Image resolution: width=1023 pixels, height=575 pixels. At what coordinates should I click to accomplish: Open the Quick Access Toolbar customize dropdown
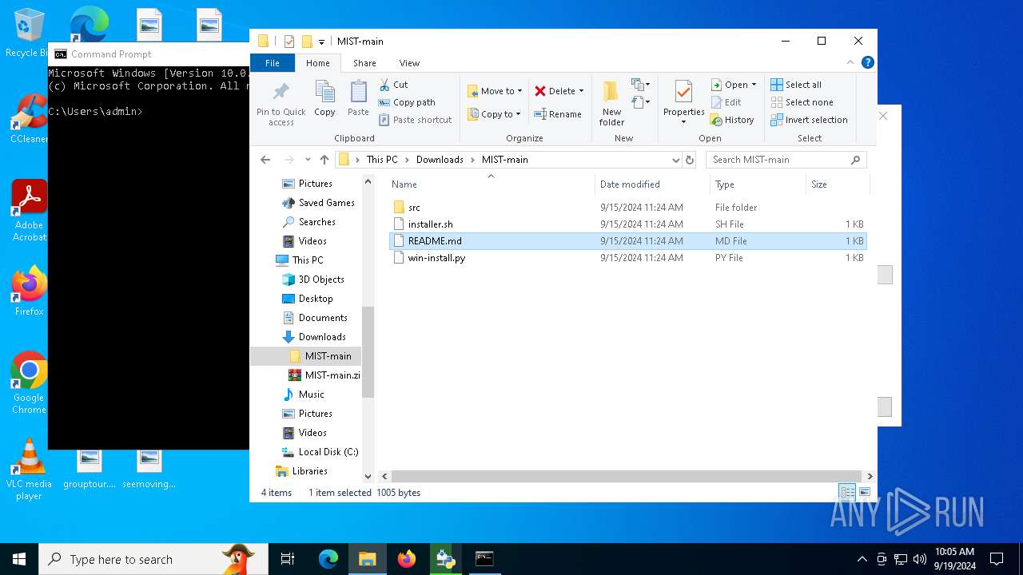tap(321, 42)
